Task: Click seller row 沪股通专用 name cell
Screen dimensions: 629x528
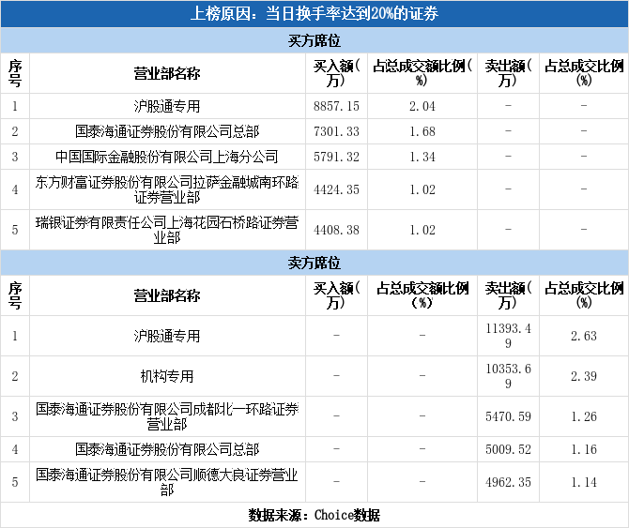Action: 167,336
